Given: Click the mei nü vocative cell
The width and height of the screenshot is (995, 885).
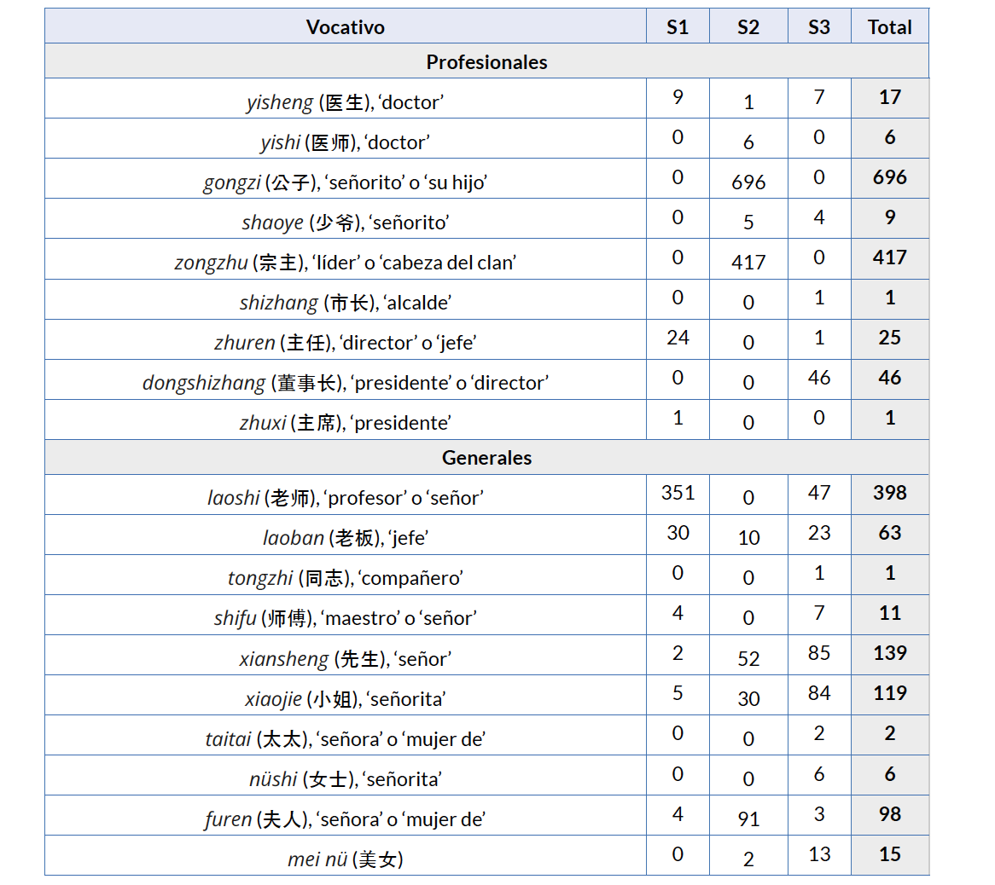Looking at the screenshot, I should tap(345, 859).
